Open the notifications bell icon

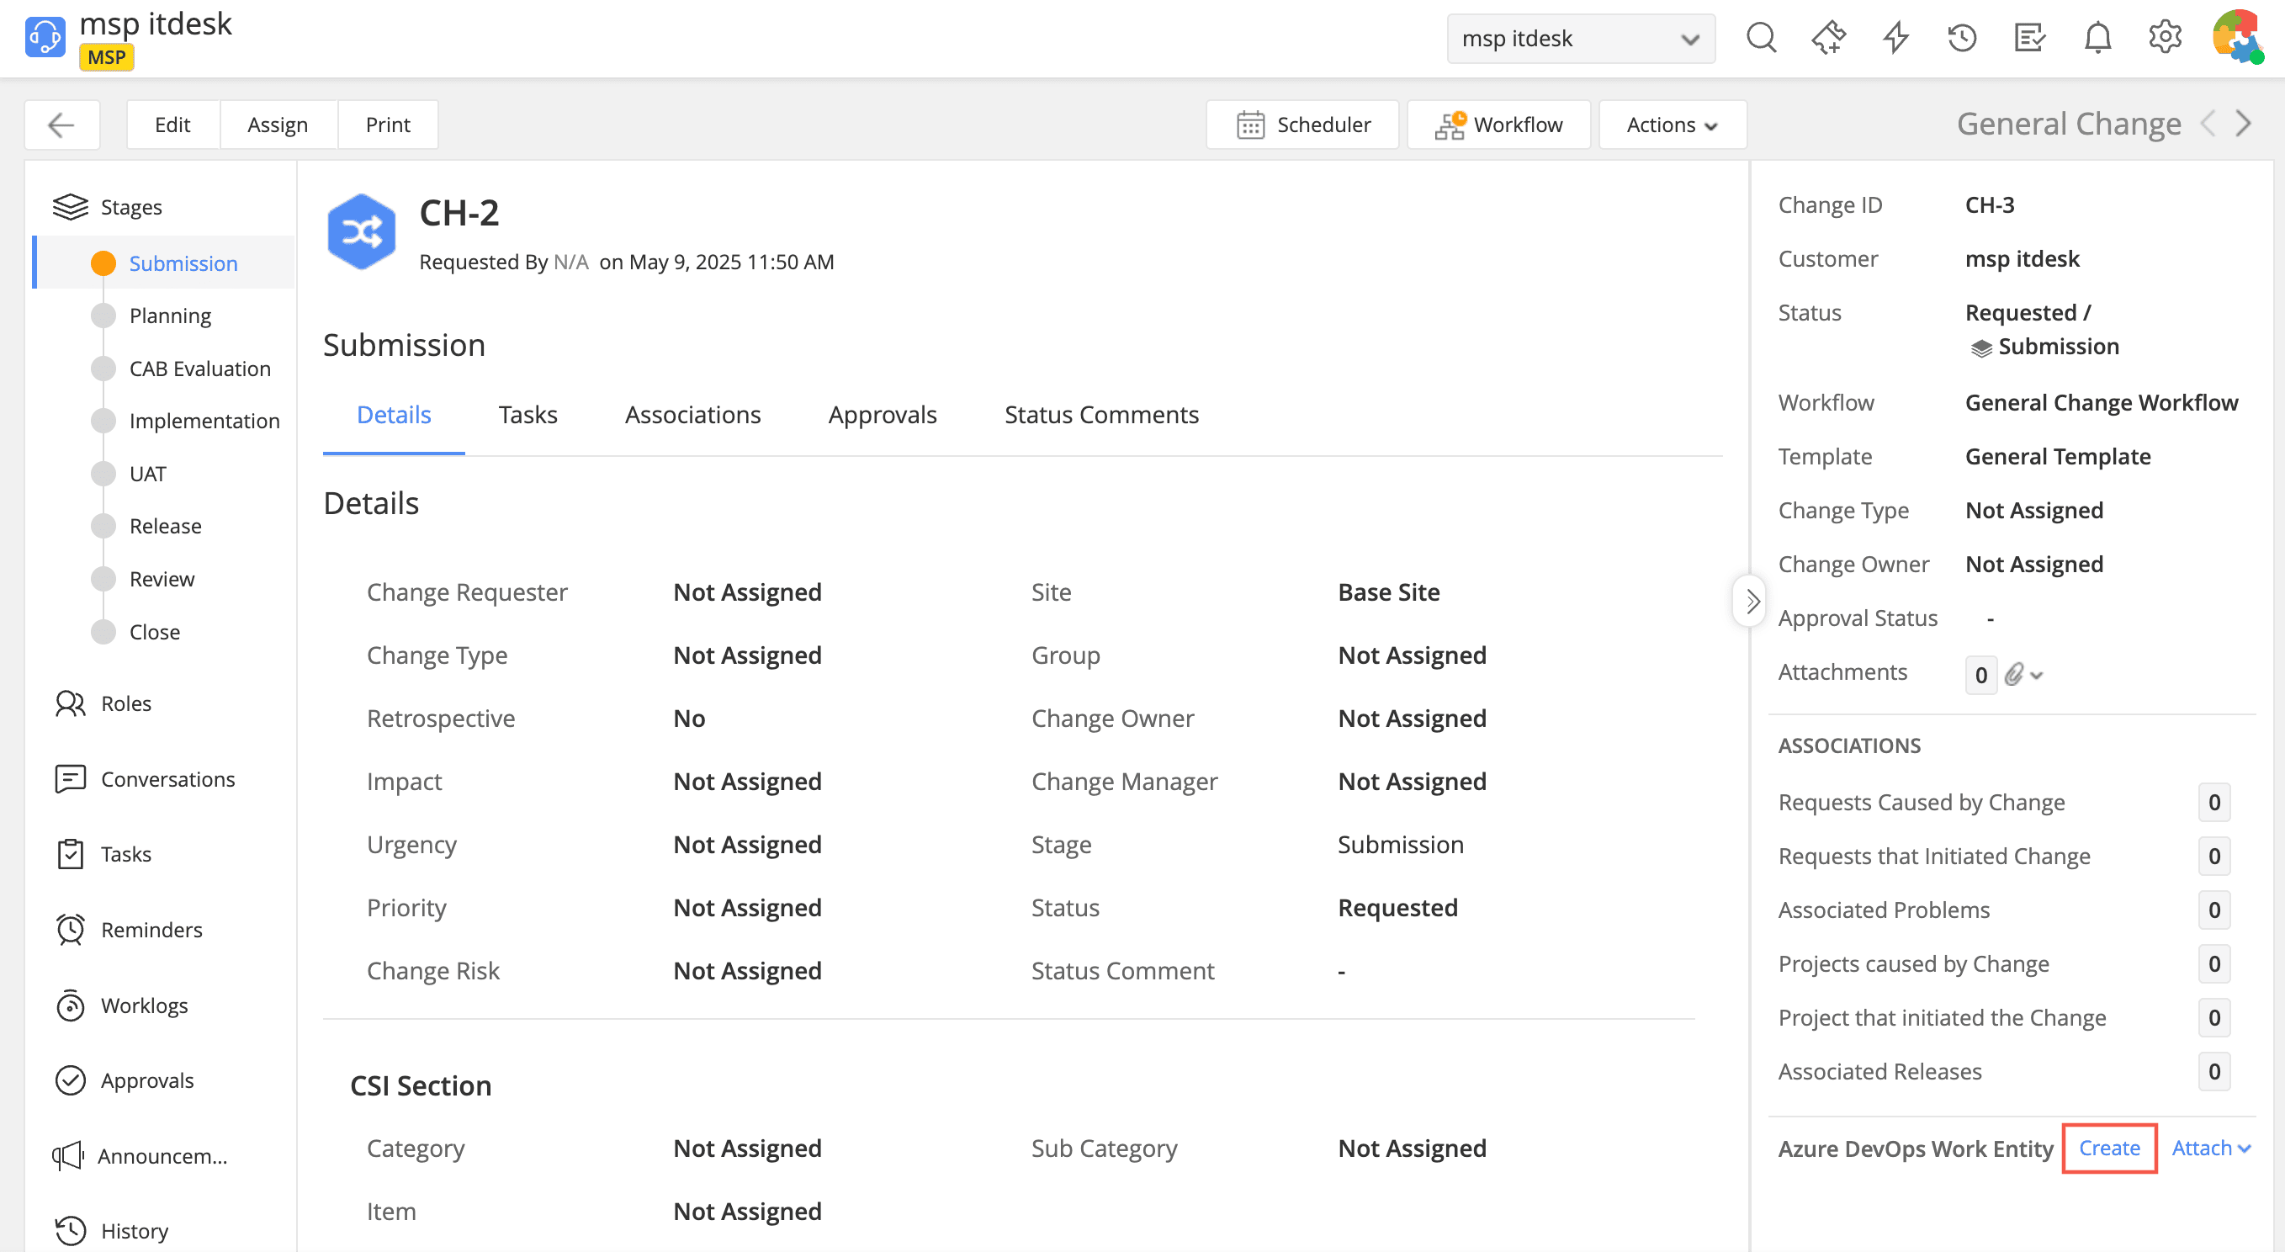2097,38
